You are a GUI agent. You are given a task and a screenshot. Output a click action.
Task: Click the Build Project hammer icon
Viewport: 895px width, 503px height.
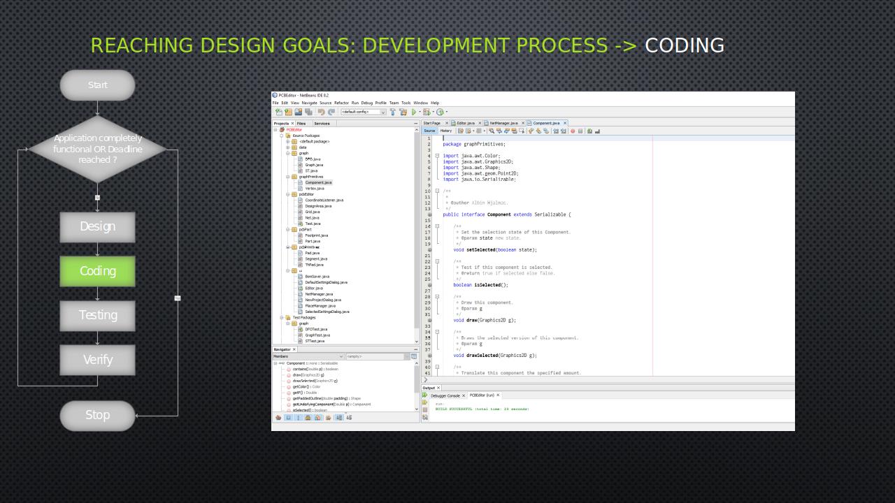(392, 112)
